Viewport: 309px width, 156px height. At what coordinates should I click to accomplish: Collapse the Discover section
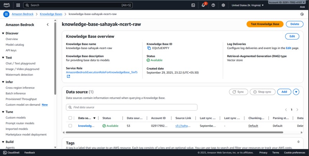[x=3, y=33]
